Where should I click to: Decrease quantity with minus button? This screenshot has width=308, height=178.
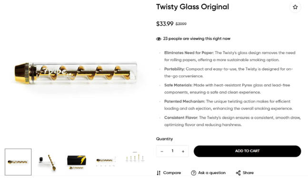coord(162,151)
